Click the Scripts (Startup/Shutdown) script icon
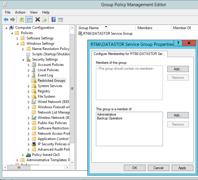This screenshot has width=198, height=180. click(28, 54)
